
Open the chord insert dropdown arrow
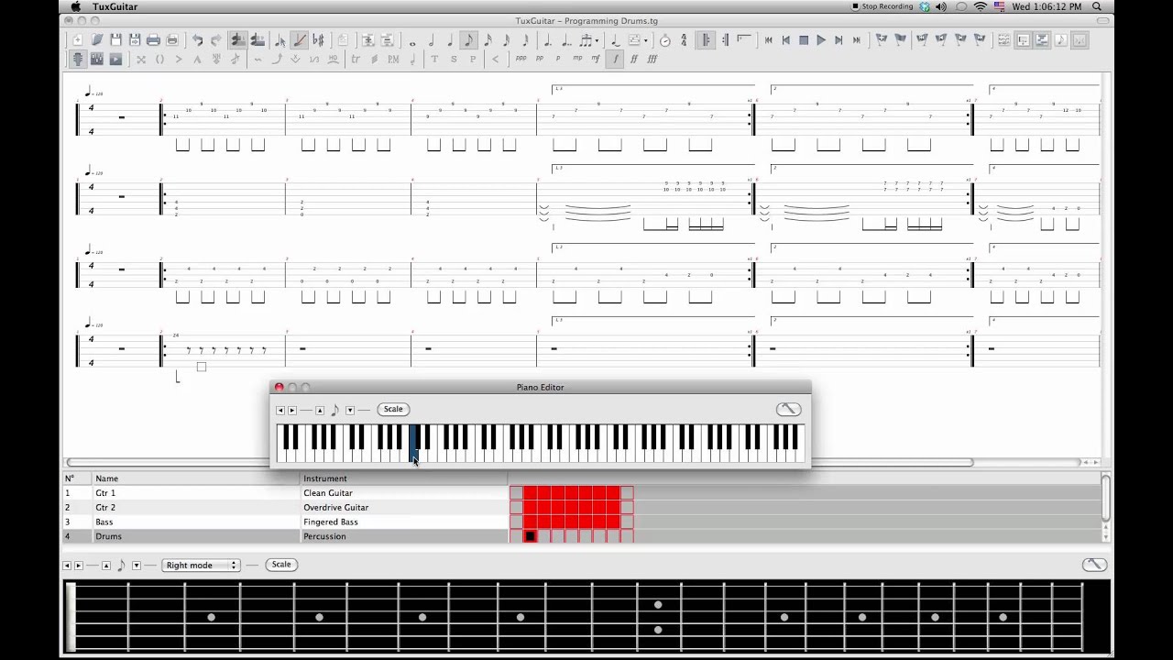(646, 40)
